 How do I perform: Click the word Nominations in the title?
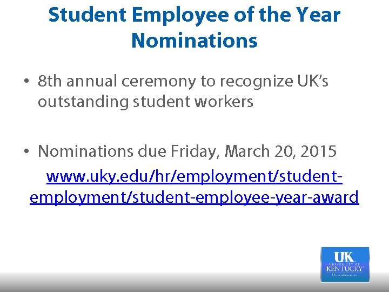point(194,41)
